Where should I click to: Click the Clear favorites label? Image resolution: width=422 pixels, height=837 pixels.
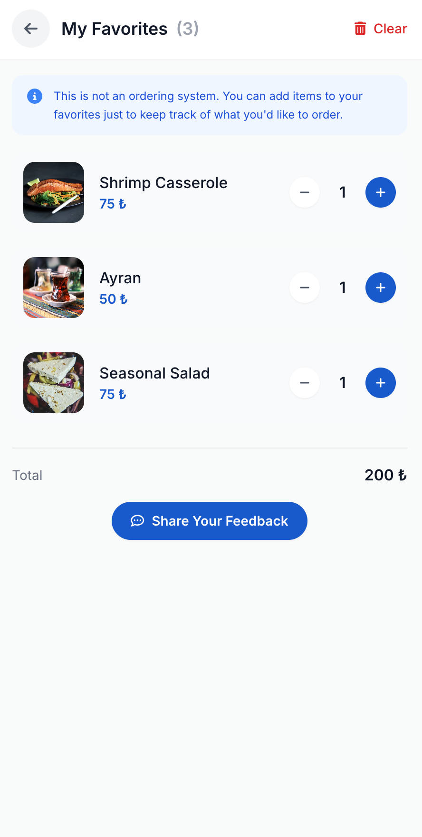pyautogui.click(x=390, y=29)
